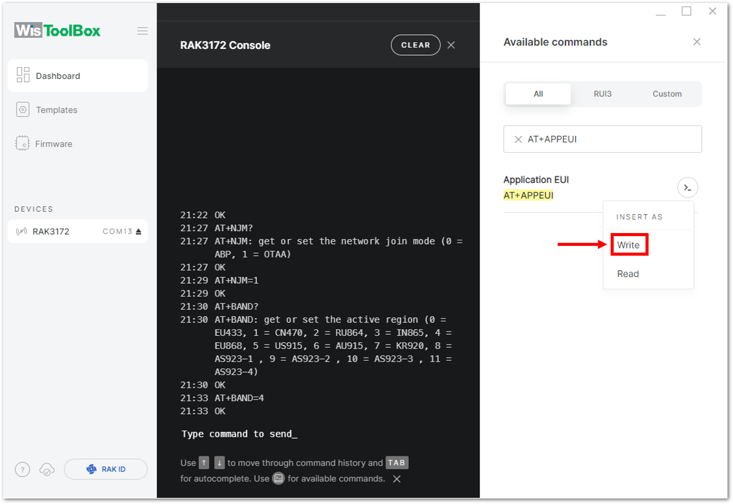Insert AT+APPEUI as Write
The image size is (733, 504).
tap(628, 245)
